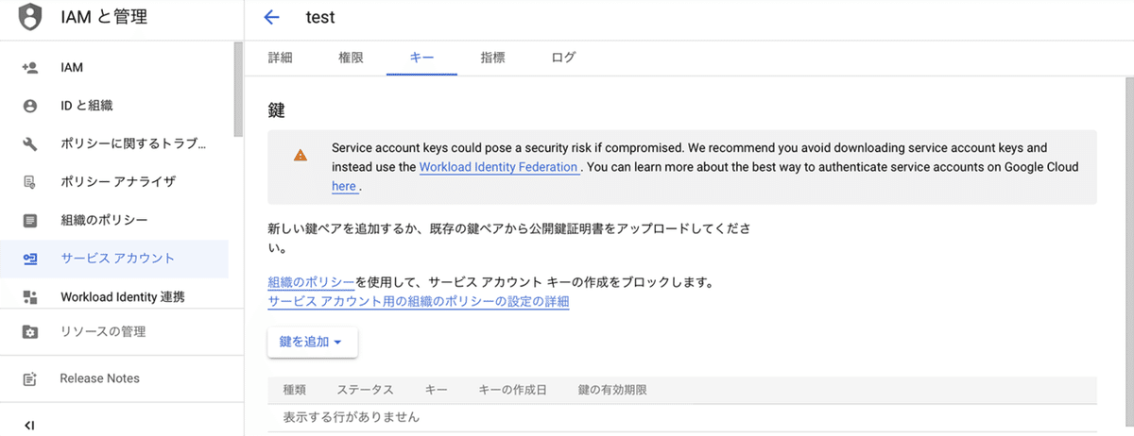Open the 権限 tab
The width and height of the screenshot is (1134, 436).
coord(351,58)
